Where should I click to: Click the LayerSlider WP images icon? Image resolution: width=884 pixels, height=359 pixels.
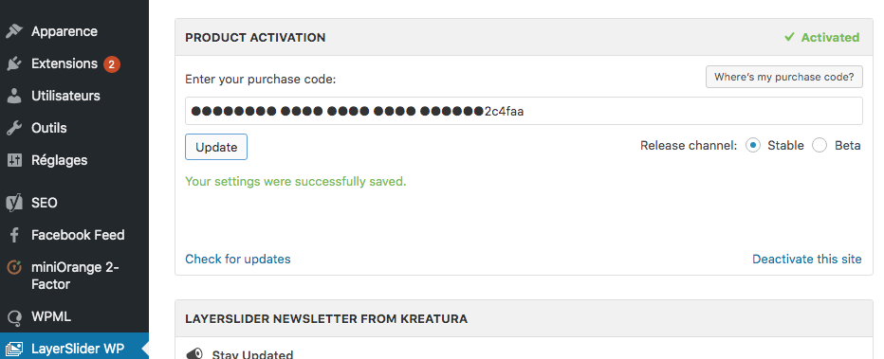click(14, 349)
